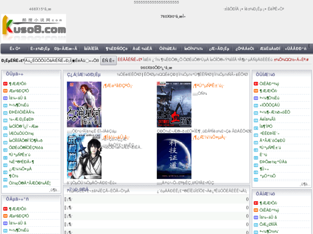Open the first nav item Ê× Ò³

15,49
